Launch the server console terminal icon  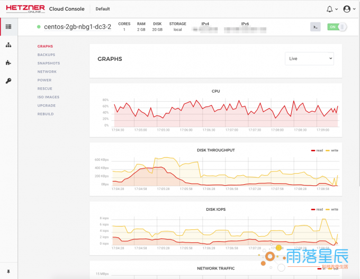(315, 27)
